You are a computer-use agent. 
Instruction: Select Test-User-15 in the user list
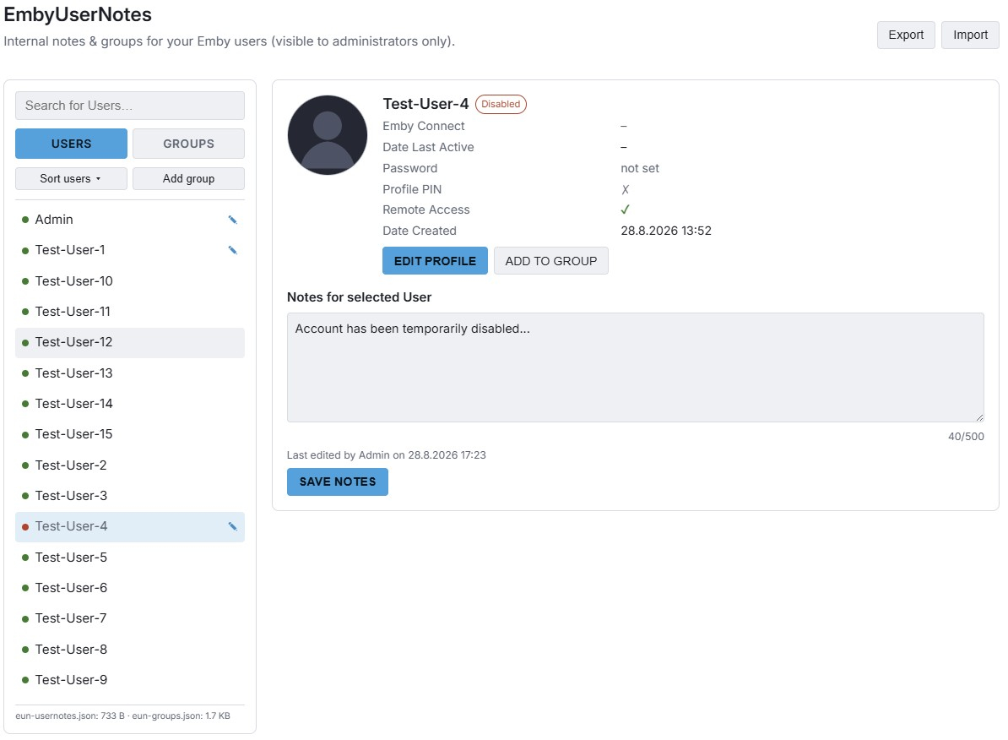point(130,435)
